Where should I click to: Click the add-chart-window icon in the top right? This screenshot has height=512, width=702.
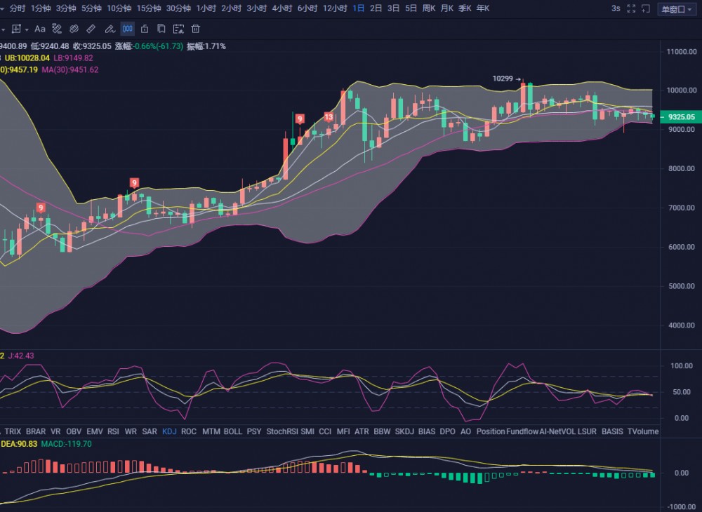tap(645, 8)
